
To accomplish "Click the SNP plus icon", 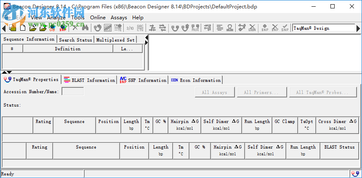I will click(265, 28).
